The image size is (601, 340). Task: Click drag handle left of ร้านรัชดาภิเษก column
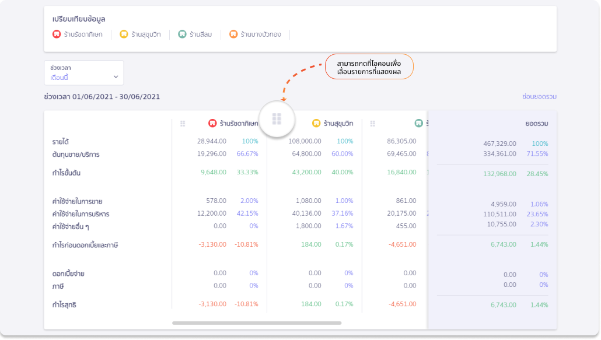(x=183, y=124)
